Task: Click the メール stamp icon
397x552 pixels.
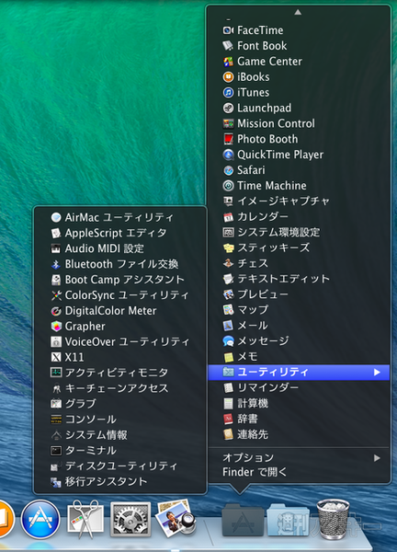Action: (x=228, y=326)
